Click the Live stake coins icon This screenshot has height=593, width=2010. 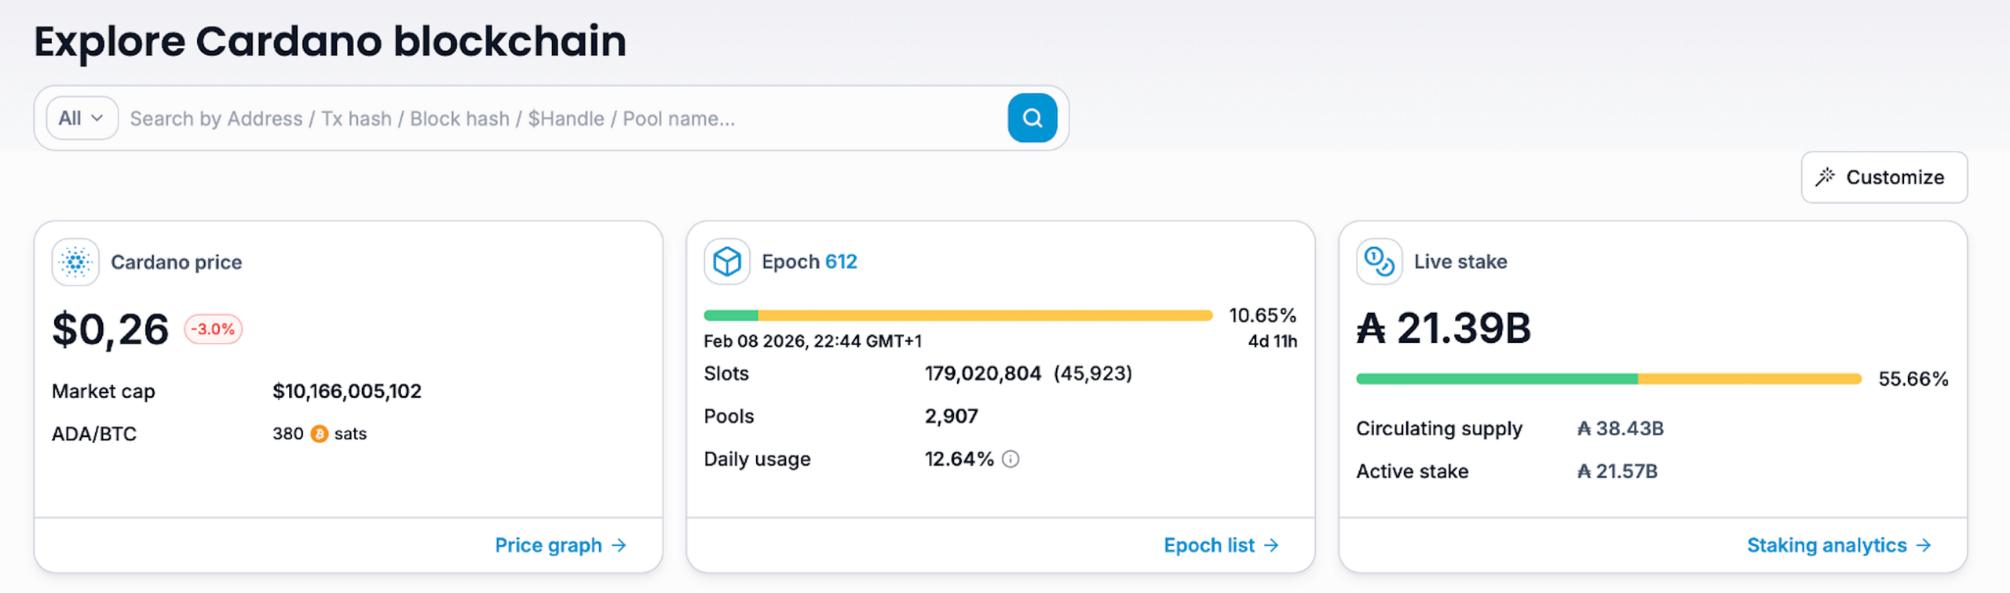coord(1379,262)
